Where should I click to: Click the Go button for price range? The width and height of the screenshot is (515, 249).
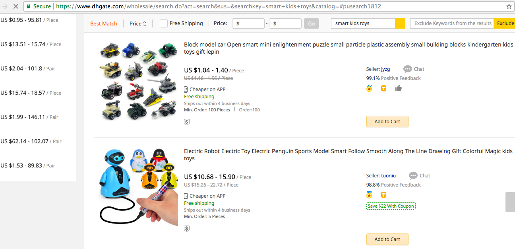312,24
